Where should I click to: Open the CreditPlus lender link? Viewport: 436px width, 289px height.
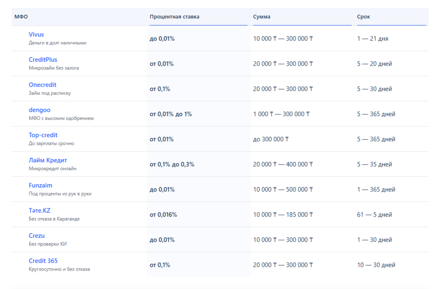[x=43, y=60]
